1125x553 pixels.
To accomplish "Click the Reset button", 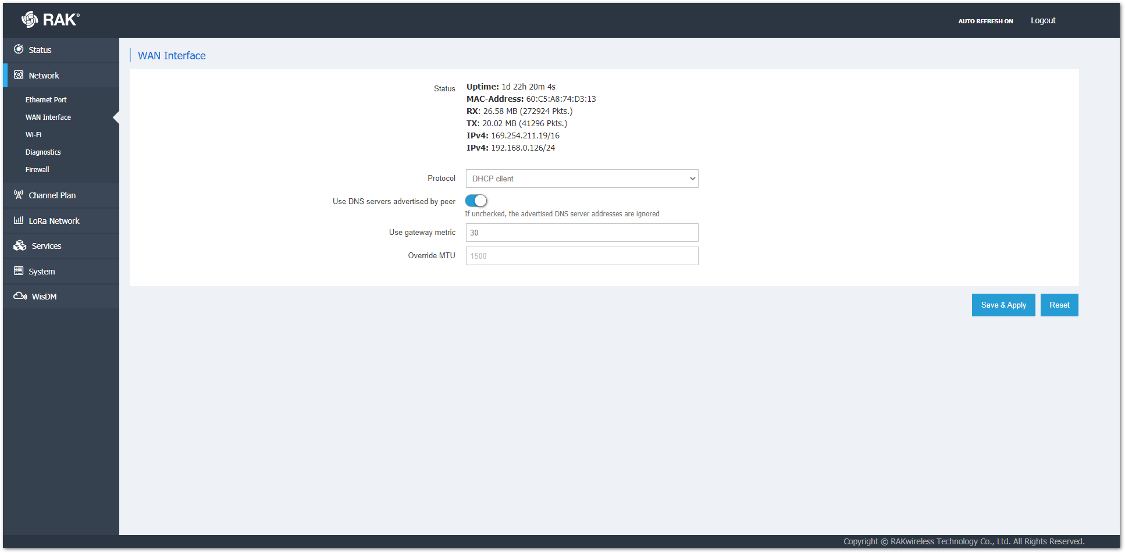I will coord(1059,305).
